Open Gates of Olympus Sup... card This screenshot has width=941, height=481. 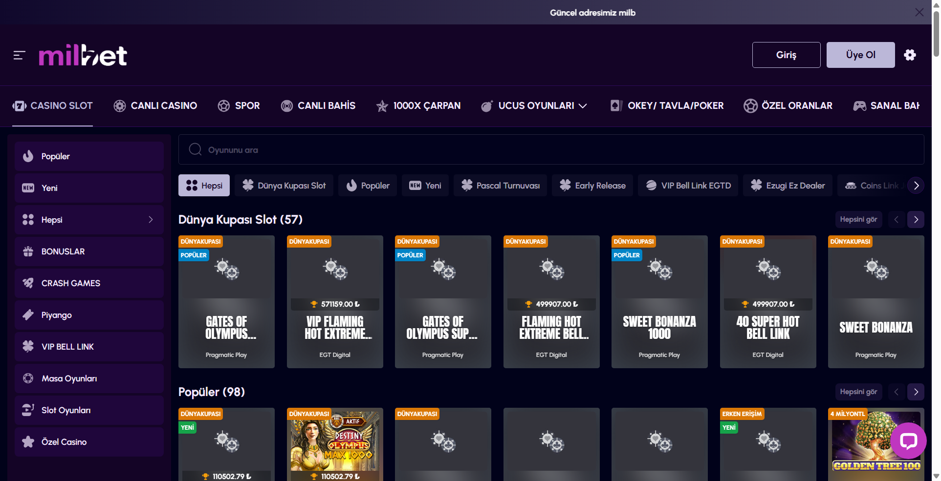[x=443, y=302]
